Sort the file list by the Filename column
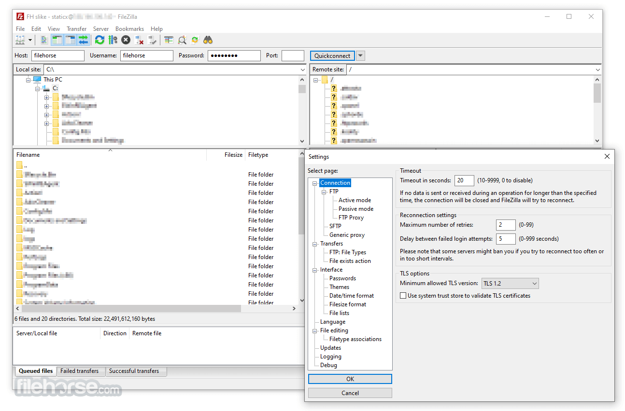 point(110,155)
